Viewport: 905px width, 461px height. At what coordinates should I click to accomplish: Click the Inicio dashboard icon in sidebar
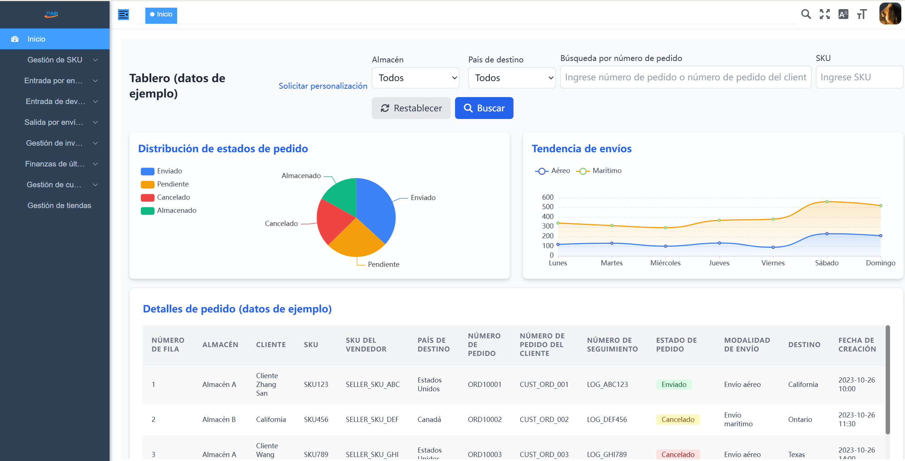point(15,39)
